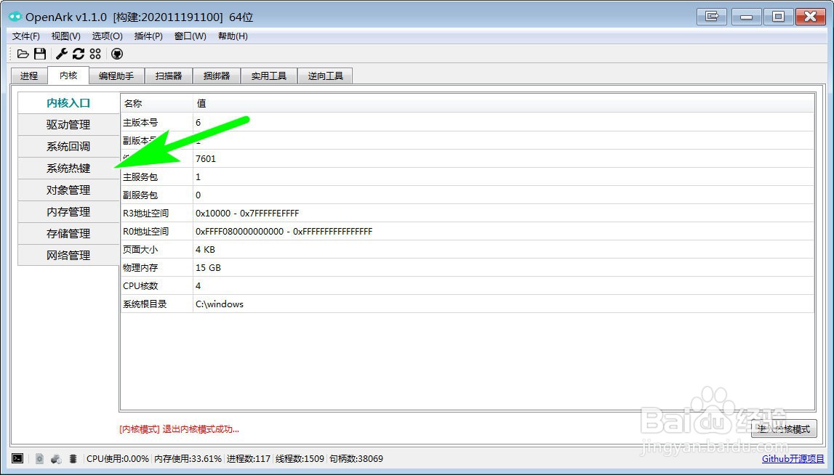Open 驱动管理 in the side list

[x=68, y=125]
